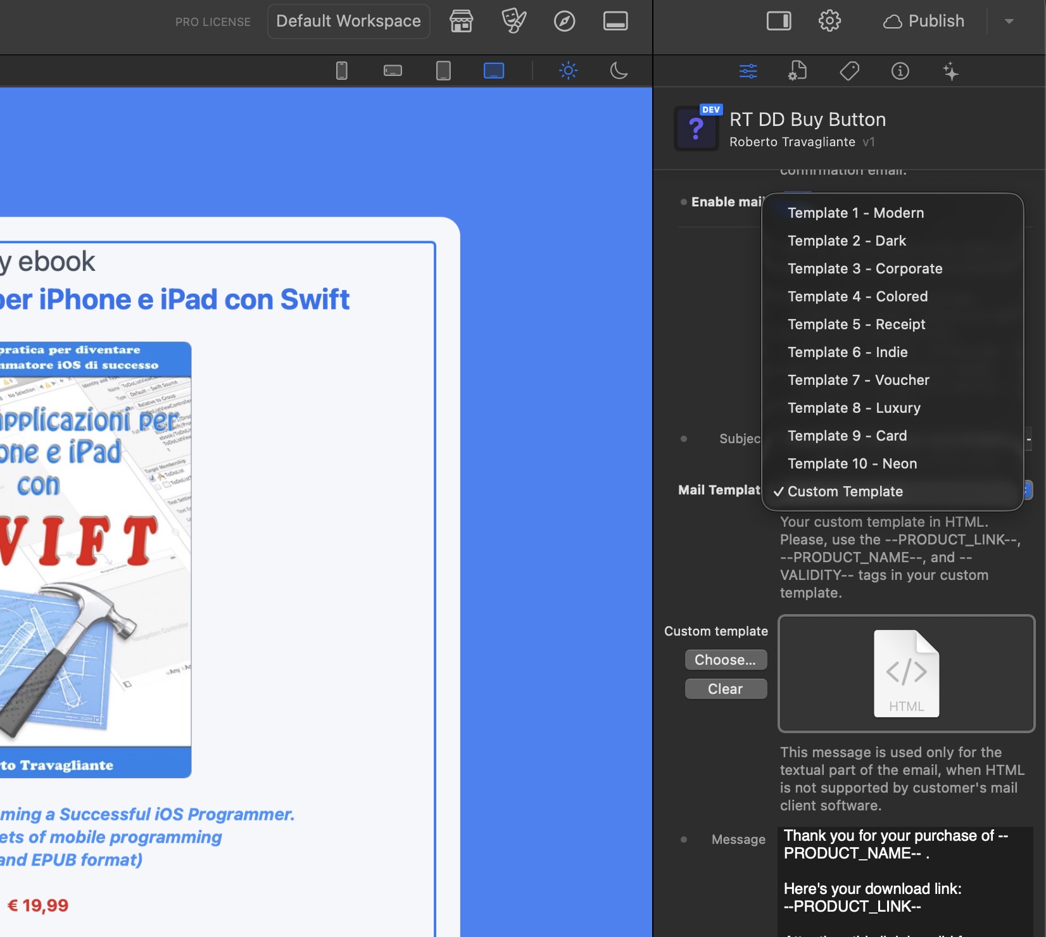Click the iPhone e iPad con Swift heading

click(175, 299)
